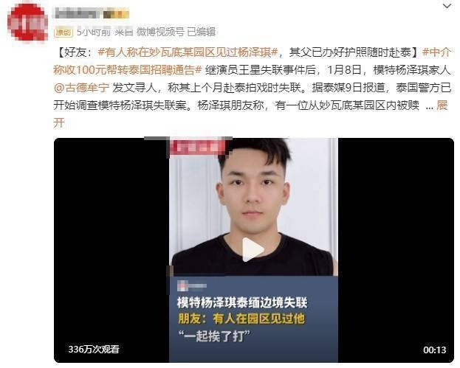Open the poster's blurred avatar profile
The image size is (460, 368).
click(x=27, y=22)
